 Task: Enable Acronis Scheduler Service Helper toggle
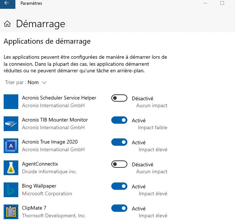[119, 98]
